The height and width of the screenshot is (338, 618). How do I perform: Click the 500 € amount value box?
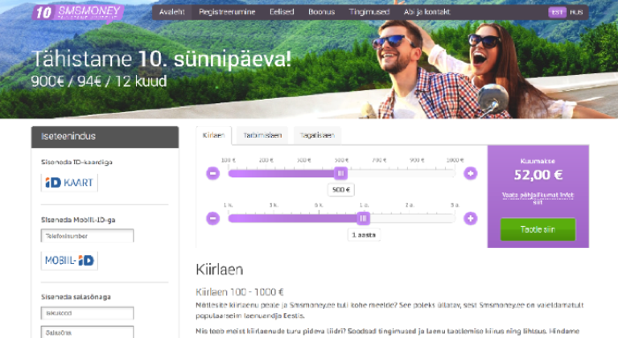tap(341, 190)
